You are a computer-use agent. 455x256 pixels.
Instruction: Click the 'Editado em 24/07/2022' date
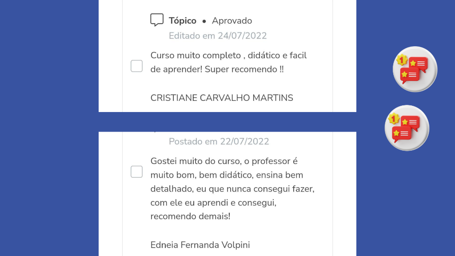pos(218,36)
